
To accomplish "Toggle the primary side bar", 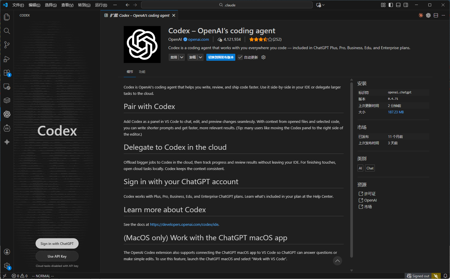I will pyautogui.click(x=391, y=5).
